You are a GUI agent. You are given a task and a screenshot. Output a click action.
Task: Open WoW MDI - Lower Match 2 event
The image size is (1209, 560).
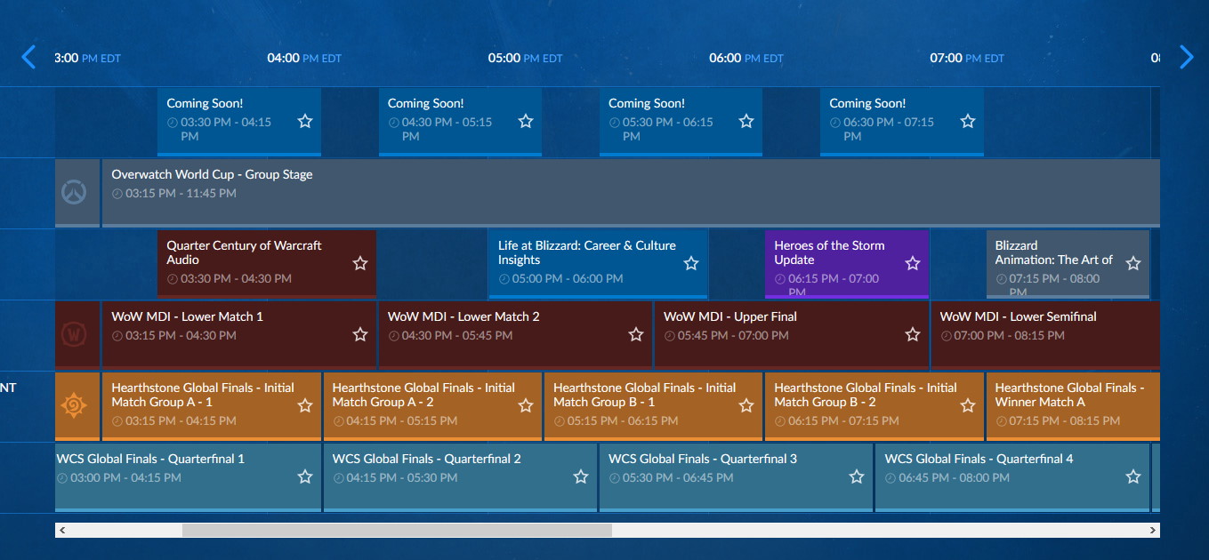(x=463, y=317)
